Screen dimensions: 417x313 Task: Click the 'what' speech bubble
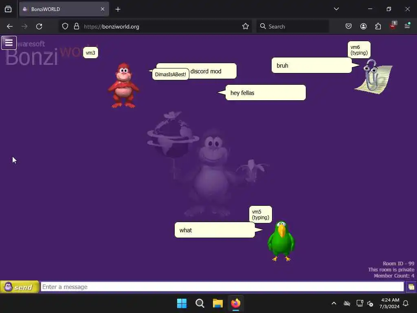click(x=215, y=230)
